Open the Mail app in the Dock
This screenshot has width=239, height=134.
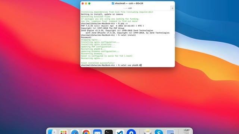(x=97, y=132)
